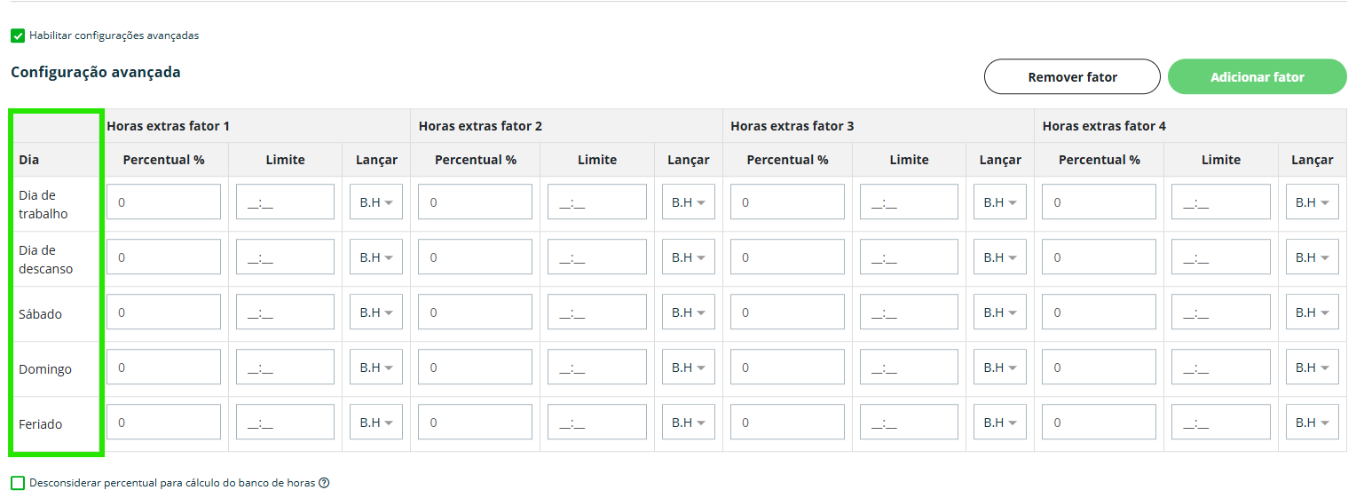Select fator 3 Limite field for Feriado
Screen dimensions: 1356x498
[x=909, y=423]
